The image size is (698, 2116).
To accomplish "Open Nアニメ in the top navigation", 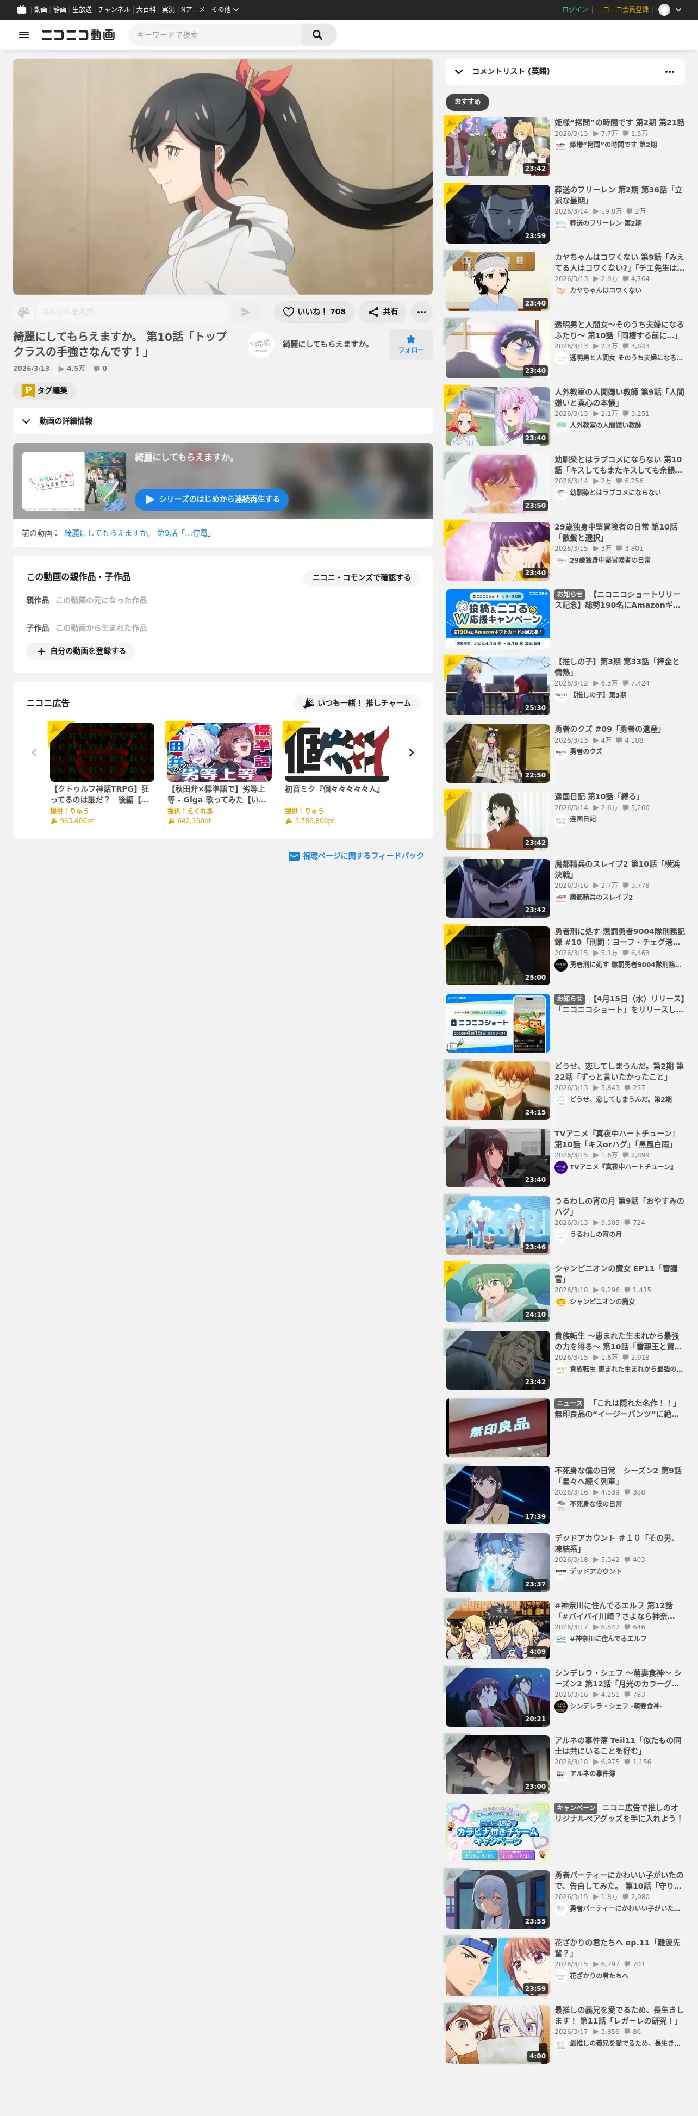I will coord(193,10).
